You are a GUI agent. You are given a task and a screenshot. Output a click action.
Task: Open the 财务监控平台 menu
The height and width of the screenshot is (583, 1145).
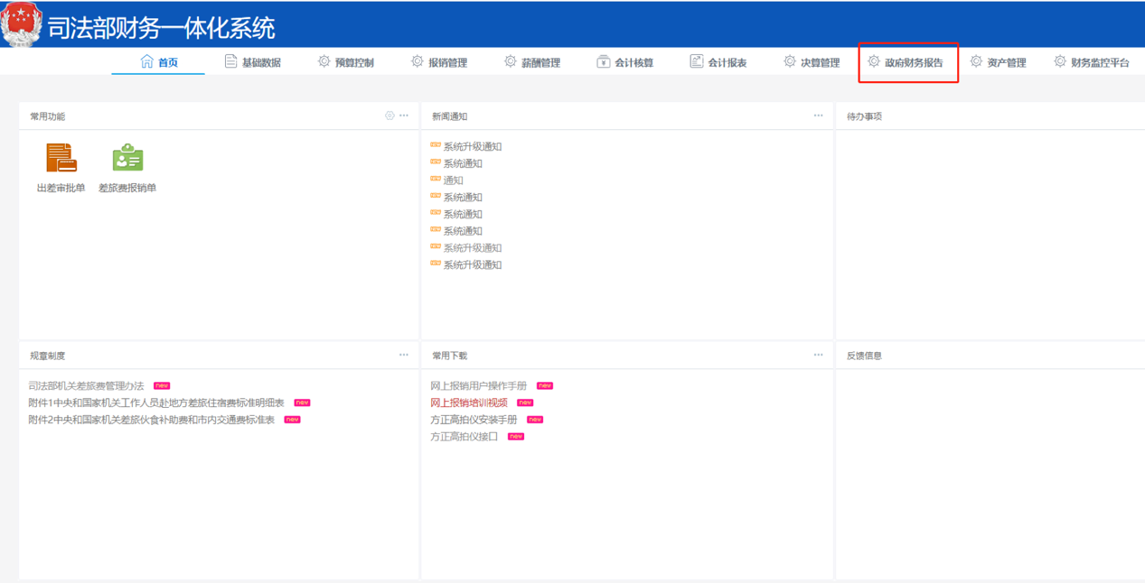pos(1099,62)
